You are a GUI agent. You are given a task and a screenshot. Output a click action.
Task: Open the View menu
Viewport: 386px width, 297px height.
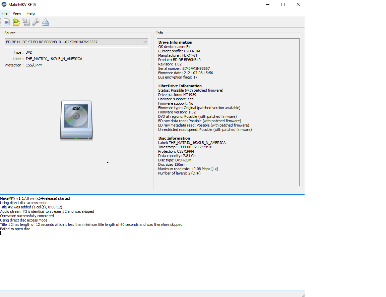point(17,13)
